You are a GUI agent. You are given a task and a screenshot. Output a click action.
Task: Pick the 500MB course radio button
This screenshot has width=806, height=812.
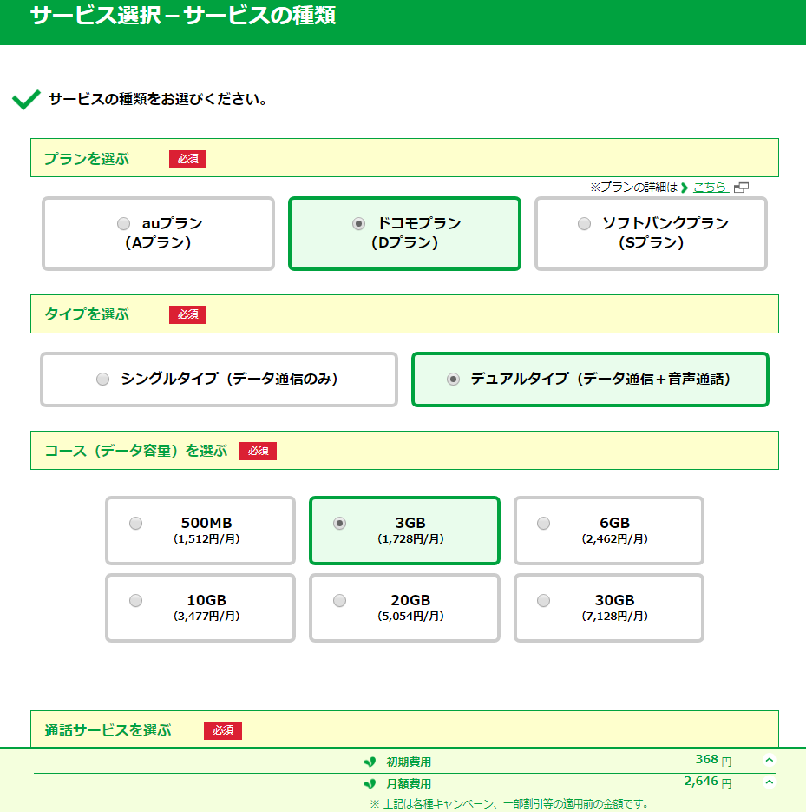click(135, 523)
